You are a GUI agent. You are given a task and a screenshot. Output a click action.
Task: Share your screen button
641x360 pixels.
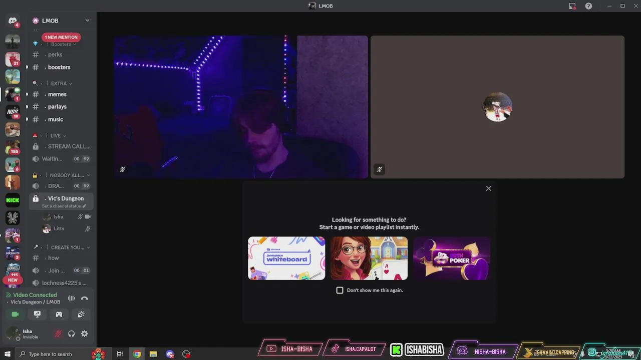click(x=37, y=314)
